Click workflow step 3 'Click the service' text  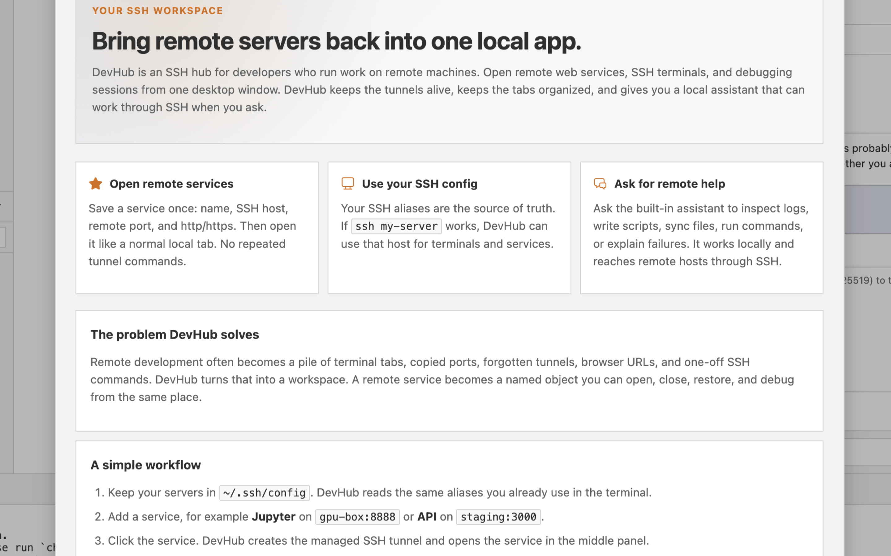pyautogui.click(x=378, y=541)
